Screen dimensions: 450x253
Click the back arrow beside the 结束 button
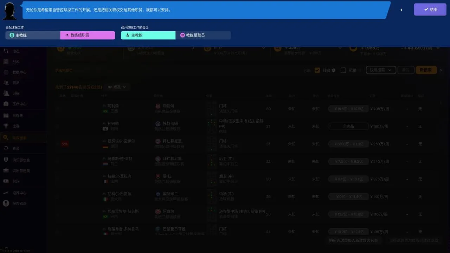tap(401, 10)
